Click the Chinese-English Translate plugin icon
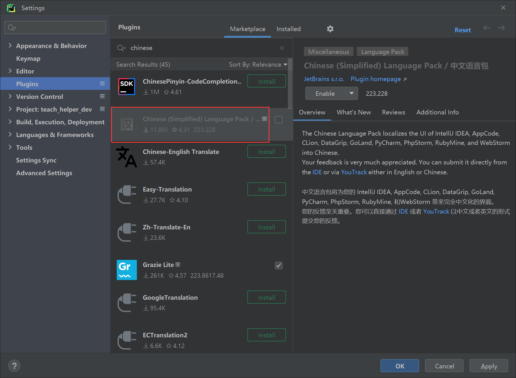 (x=126, y=157)
